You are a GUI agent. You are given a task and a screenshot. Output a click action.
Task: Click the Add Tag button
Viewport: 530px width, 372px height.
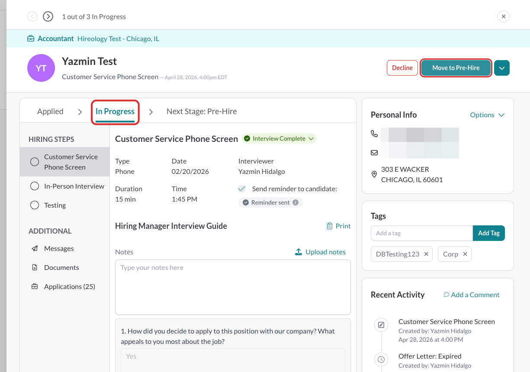coord(489,233)
